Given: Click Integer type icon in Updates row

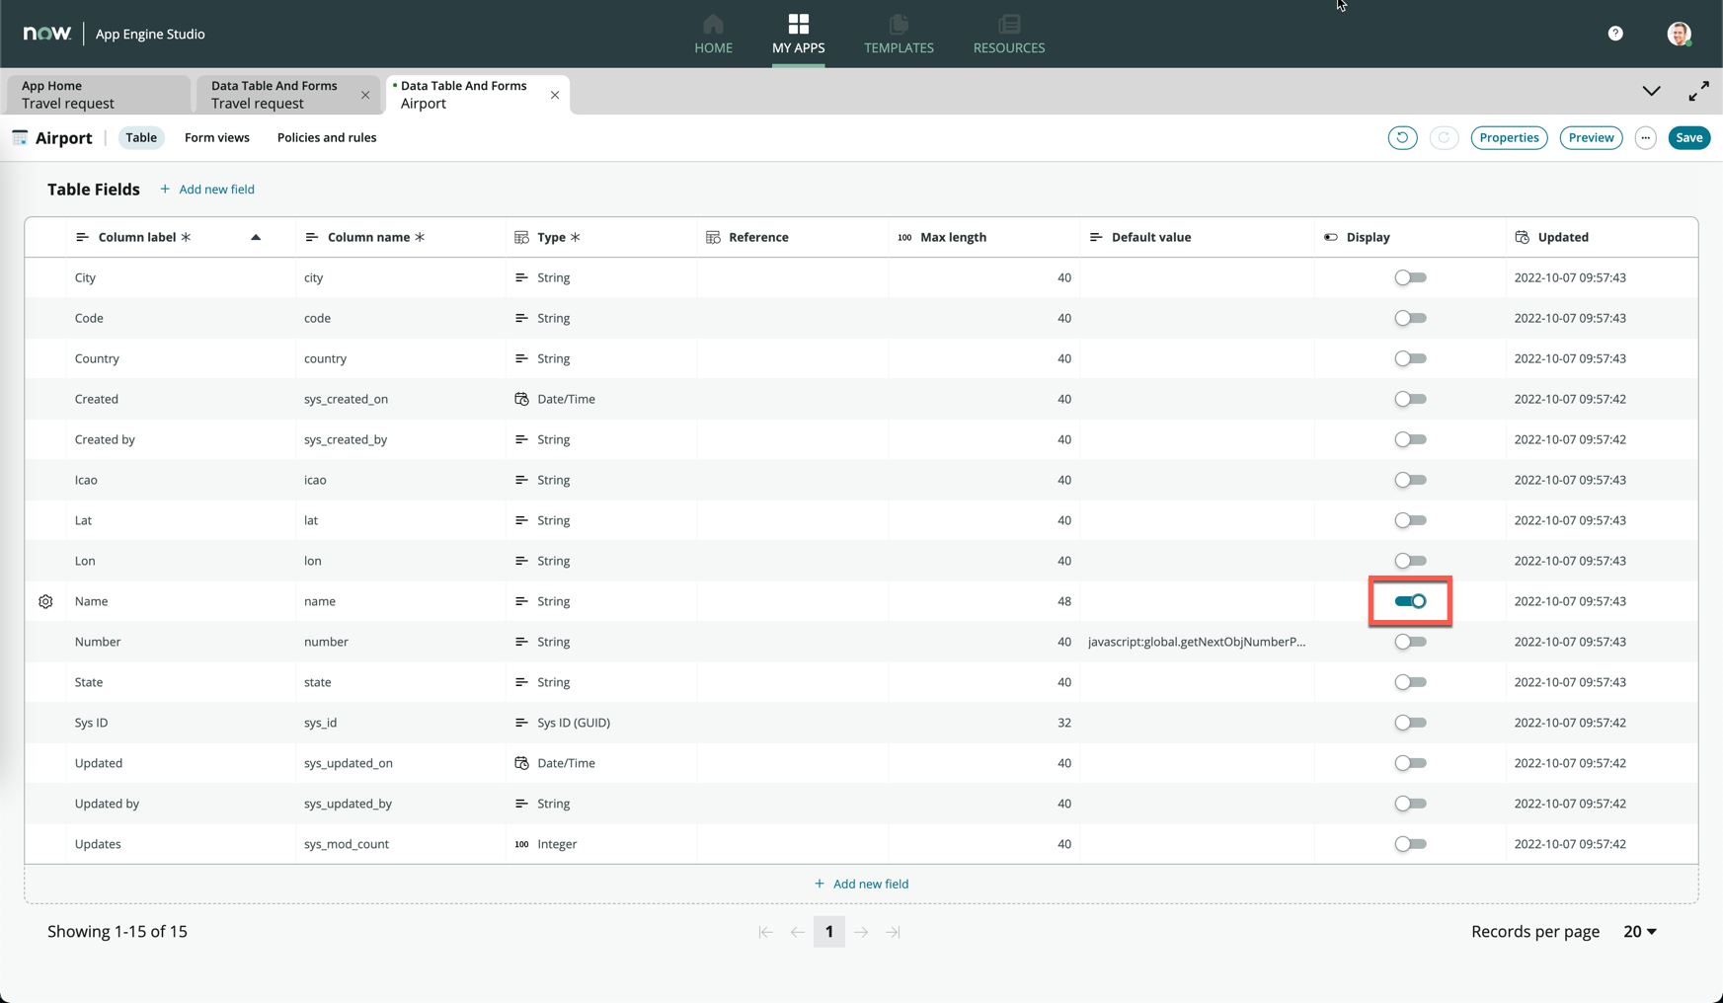Looking at the screenshot, I should click(x=521, y=844).
